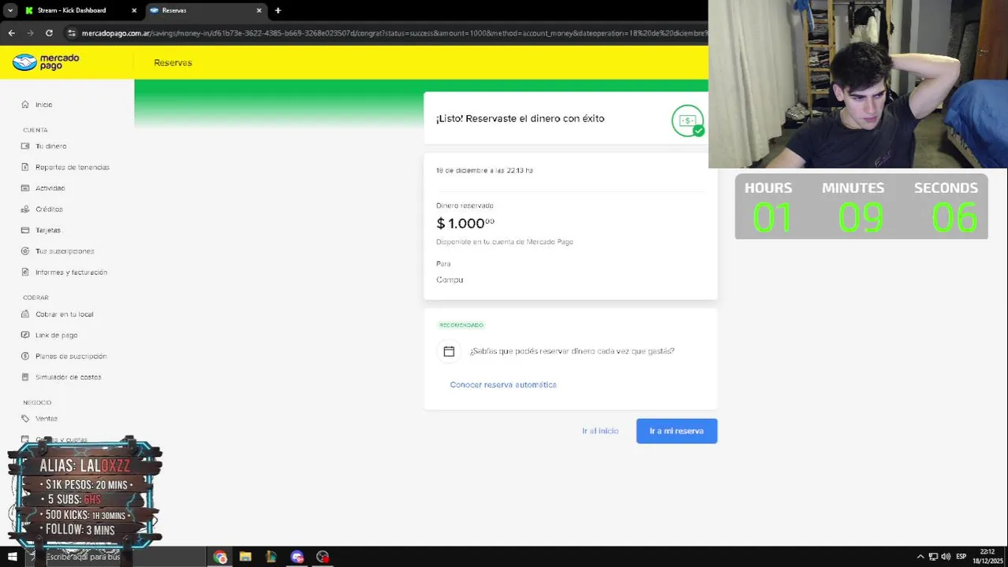Click the Cobrar en tu local icon
This screenshot has height=567, width=1008.
(25, 314)
